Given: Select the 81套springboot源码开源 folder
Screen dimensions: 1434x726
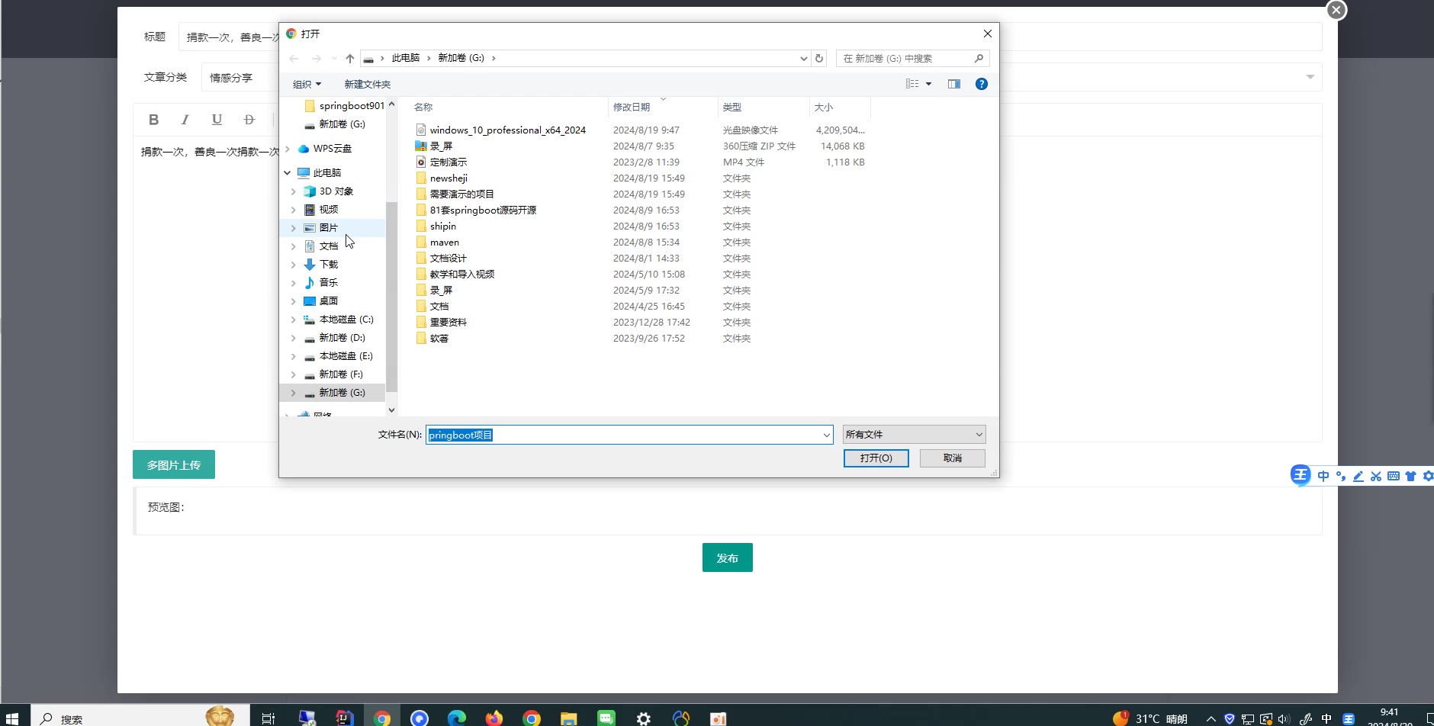Looking at the screenshot, I should (x=483, y=210).
